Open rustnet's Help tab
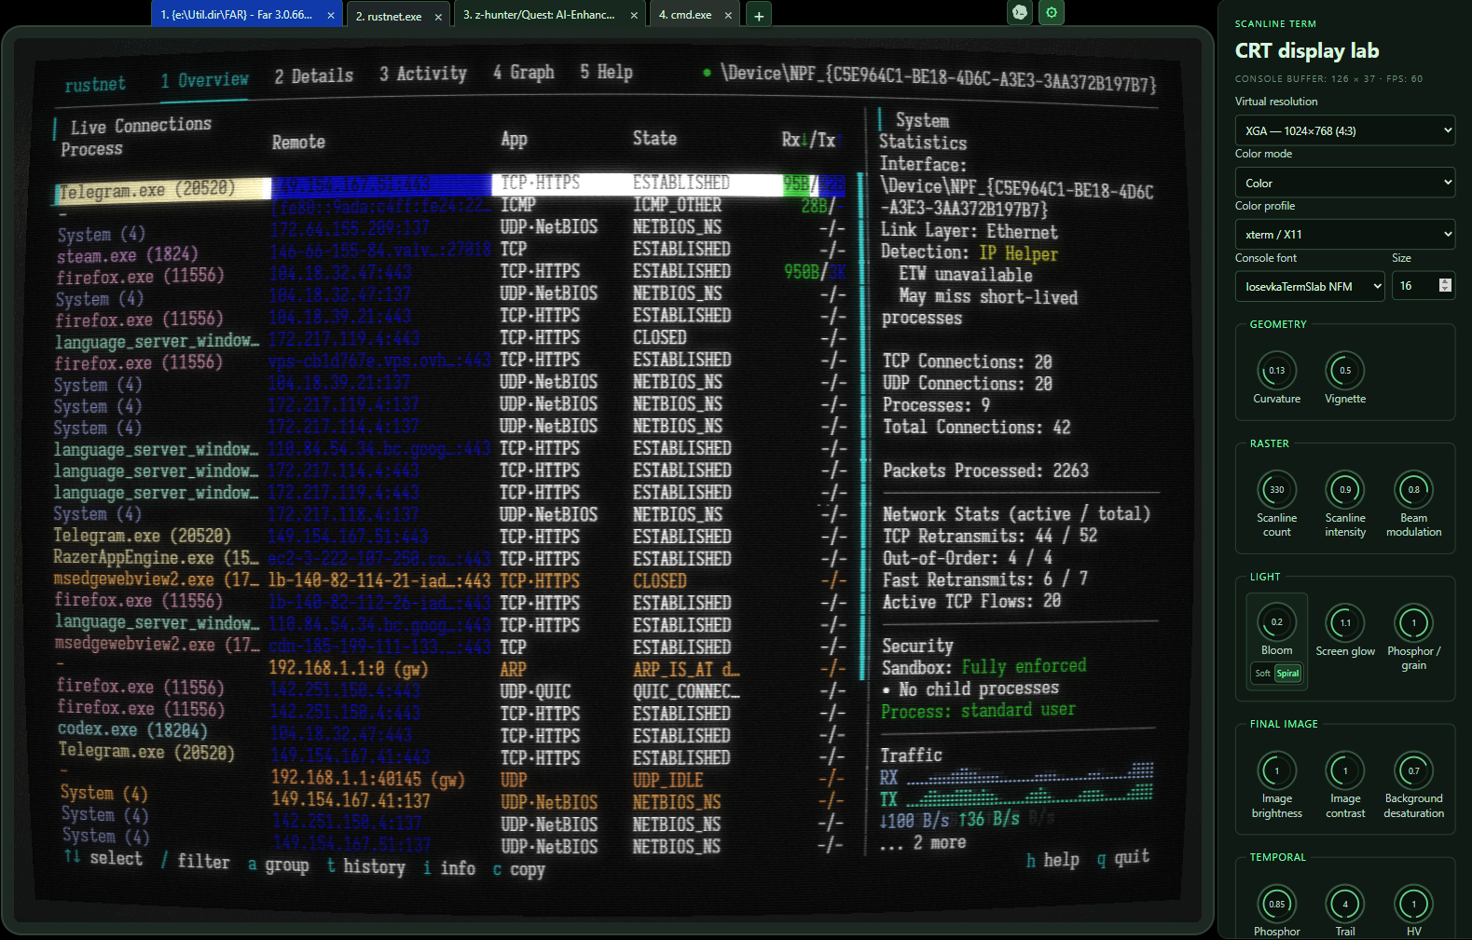1472x940 pixels. pyautogui.click(x=607, y=73)
